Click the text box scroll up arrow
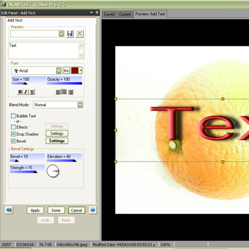 [x=81, y=45]
